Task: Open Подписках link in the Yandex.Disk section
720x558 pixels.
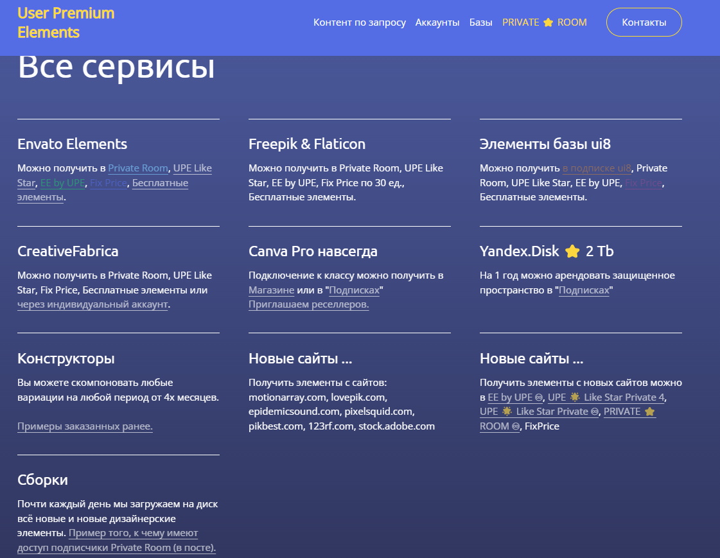Action: 584,290
